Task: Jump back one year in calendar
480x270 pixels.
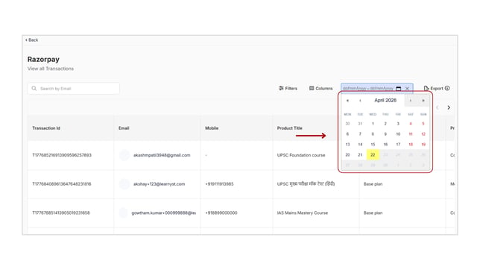Action: click(347, 101)
